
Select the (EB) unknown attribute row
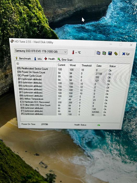[64, 109]
